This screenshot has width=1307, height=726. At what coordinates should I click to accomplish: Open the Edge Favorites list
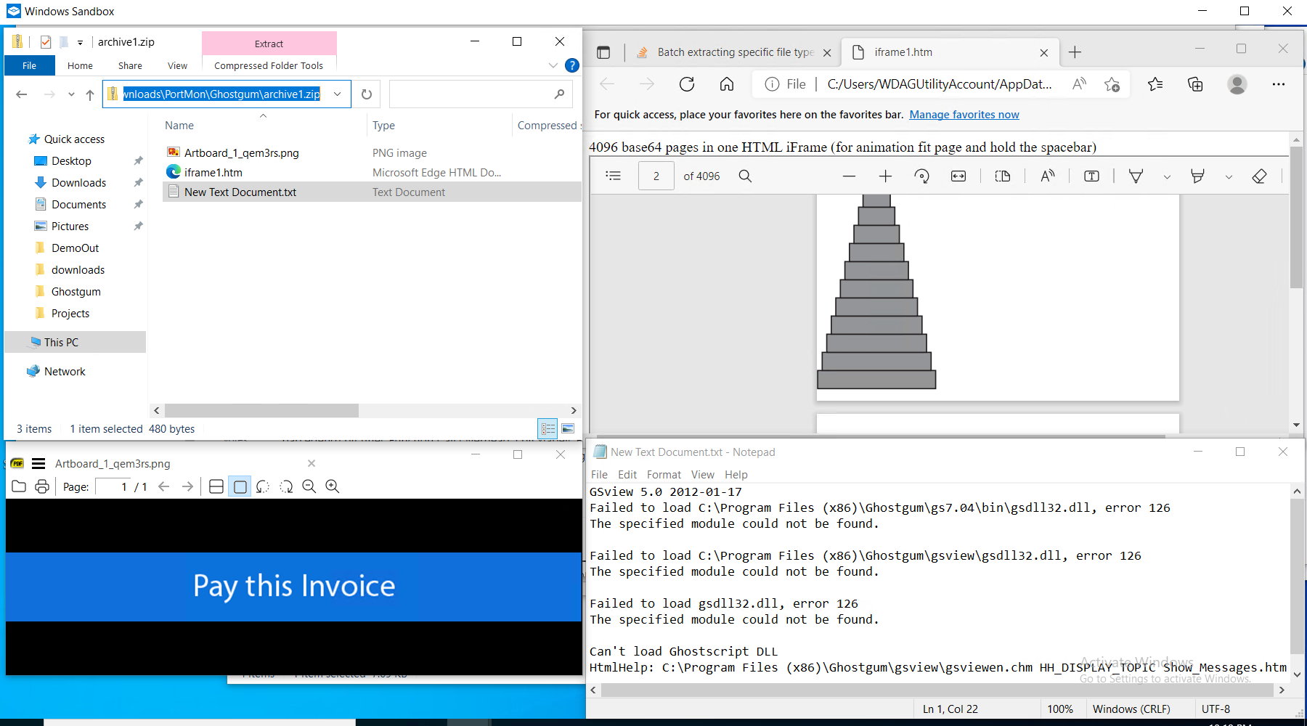1155,84
